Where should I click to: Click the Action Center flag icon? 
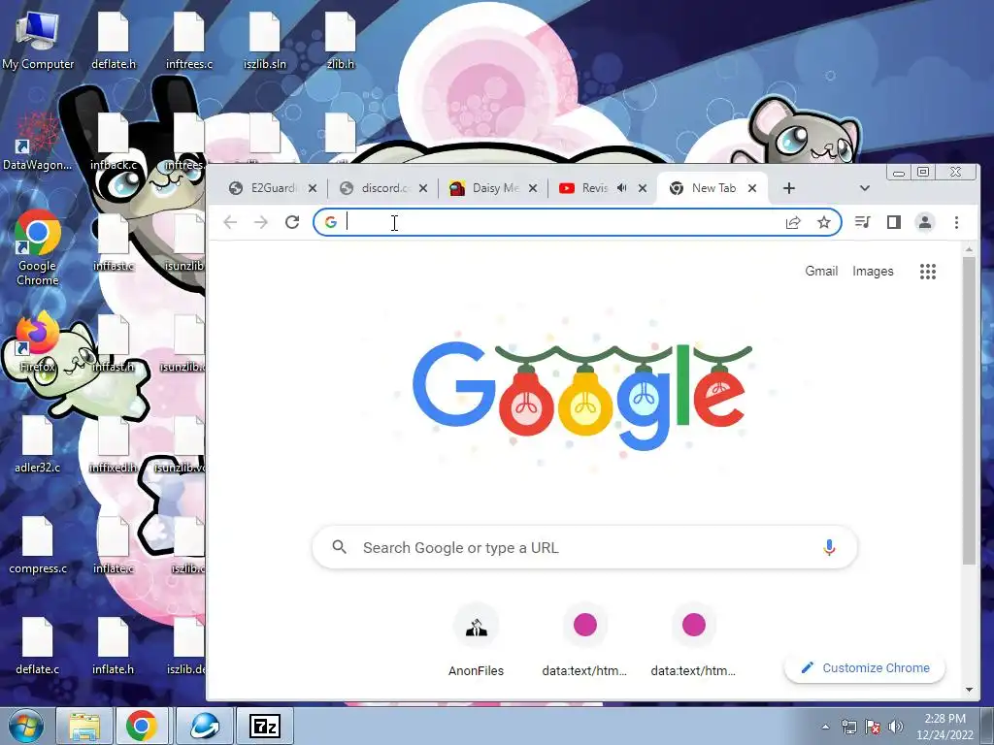(873, 727)
